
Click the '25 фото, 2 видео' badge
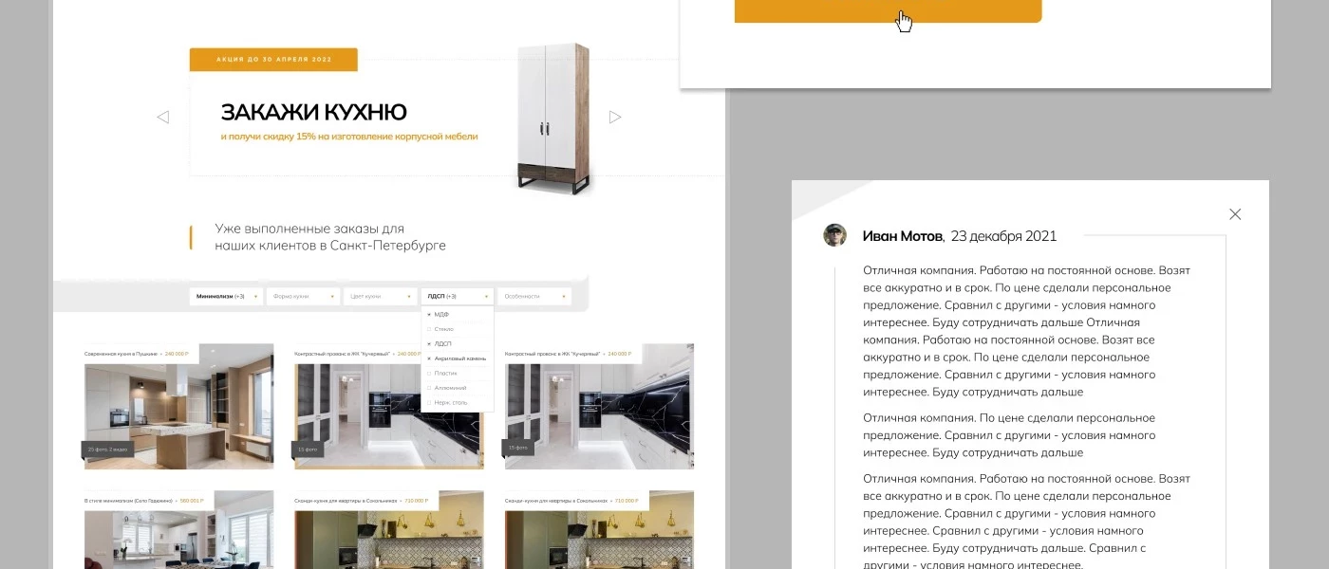click(108, 449)
